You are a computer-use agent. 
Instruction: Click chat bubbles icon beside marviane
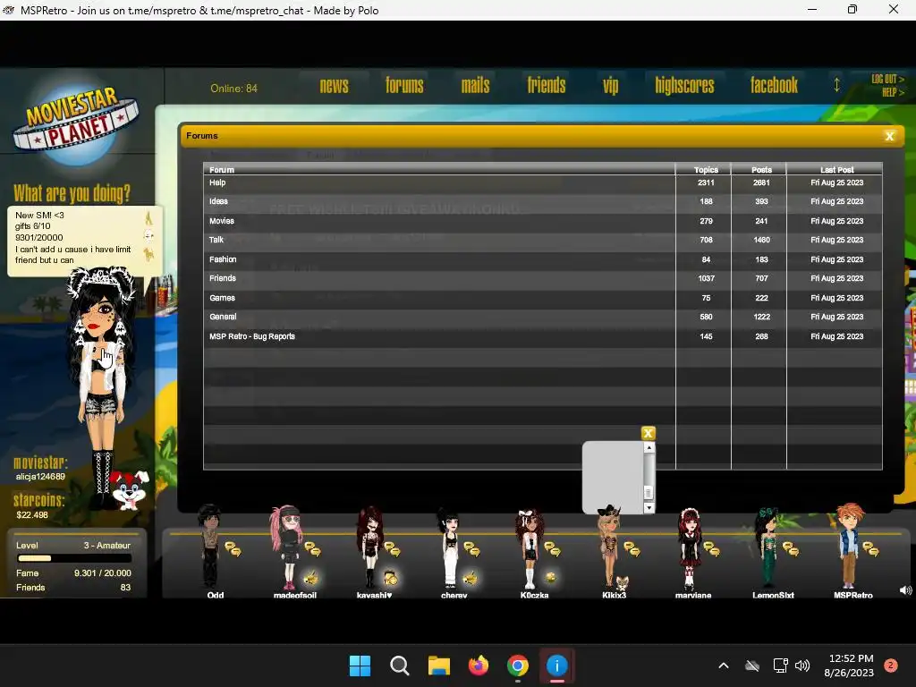pos(711,549)
